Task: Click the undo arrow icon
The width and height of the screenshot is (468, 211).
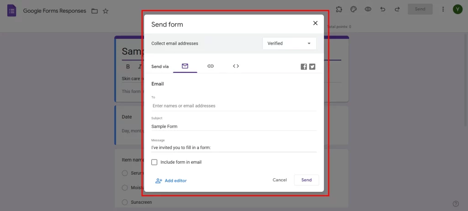Action: click(383, 9)
